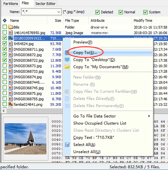The width and height of the screenshot is (168, 170).
Task: Switch to the Files tab
Action: (x=25, y=3)
